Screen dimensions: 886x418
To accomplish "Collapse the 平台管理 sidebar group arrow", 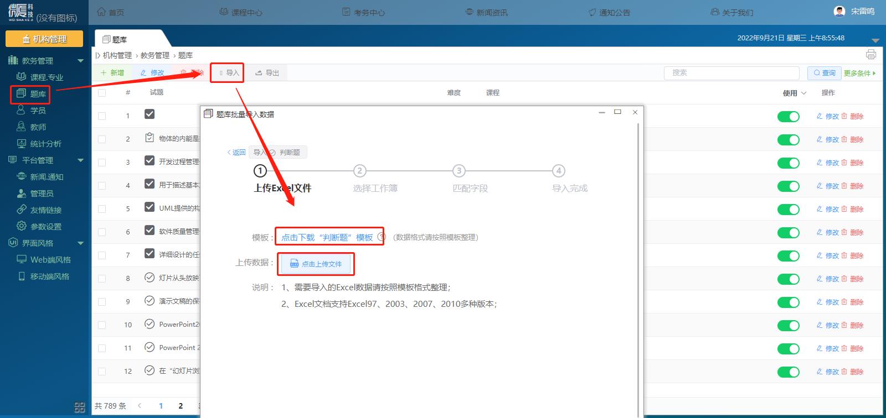I will [80, 160].
